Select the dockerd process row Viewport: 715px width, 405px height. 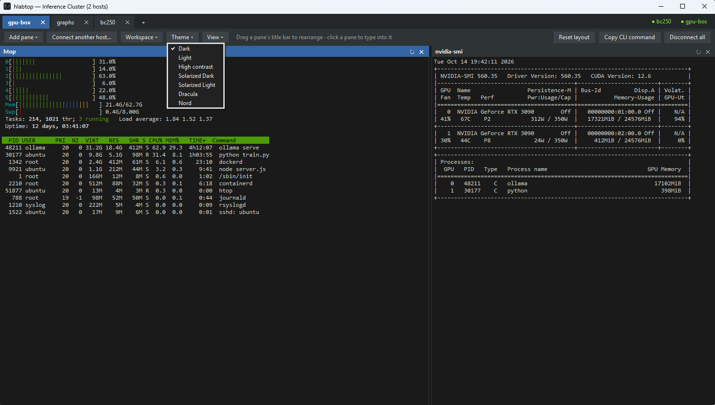click(136, 162)
